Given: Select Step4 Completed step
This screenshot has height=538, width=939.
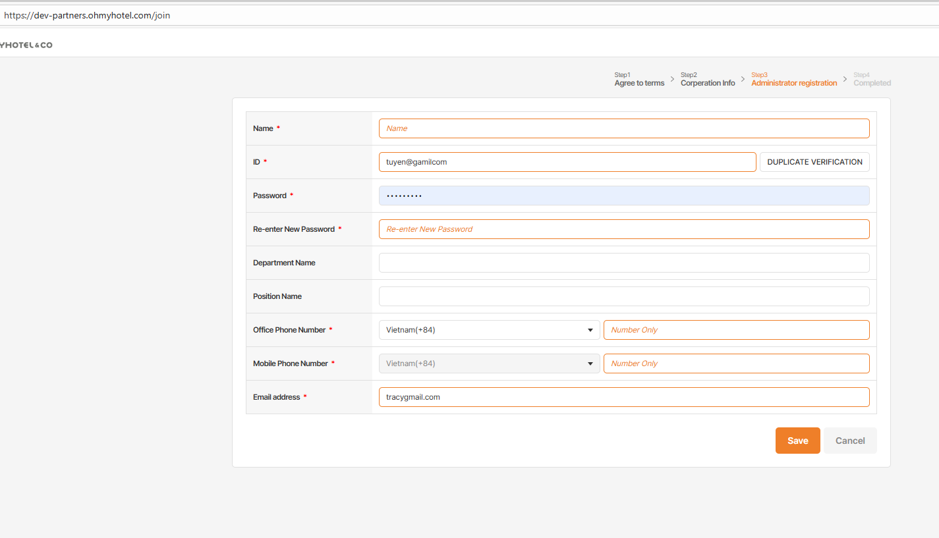Looking at the screenshot, I should point(872,80).
